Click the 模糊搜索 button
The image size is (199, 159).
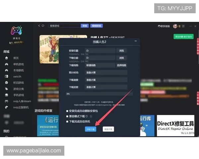[x=97, y=26]
